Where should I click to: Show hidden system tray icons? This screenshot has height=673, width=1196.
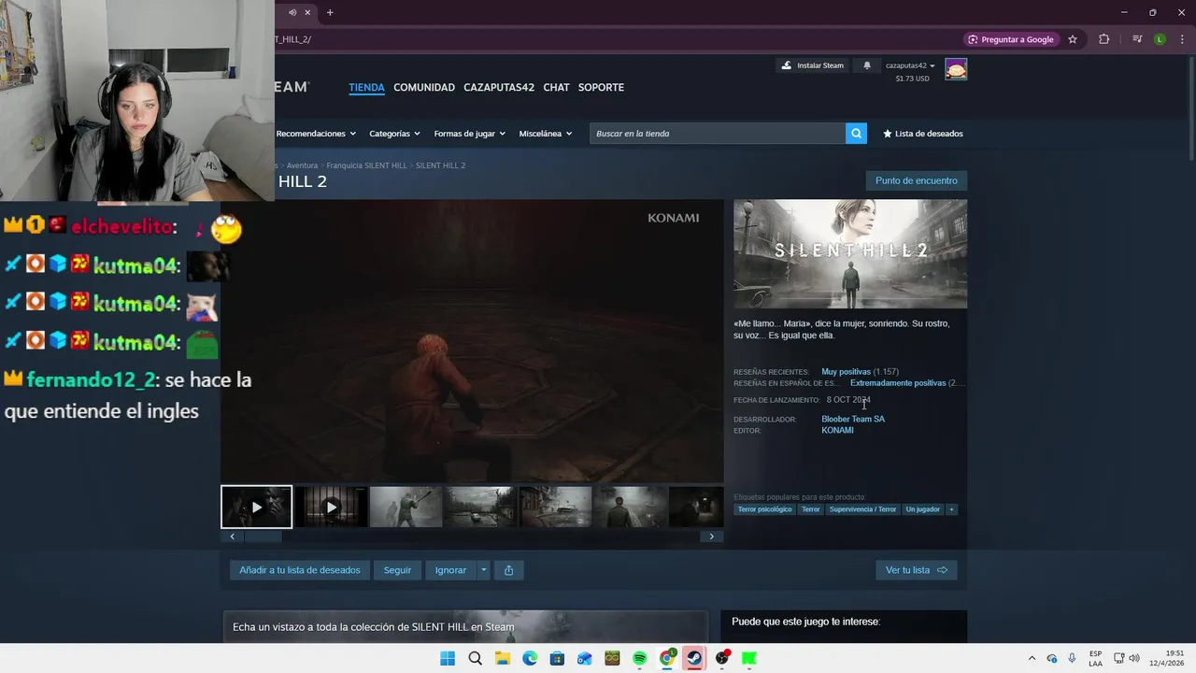point(1032,658)
